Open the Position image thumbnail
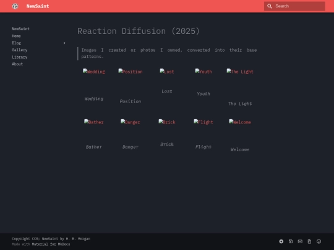This screenshot has width=334, height=250. click(131, 72)
